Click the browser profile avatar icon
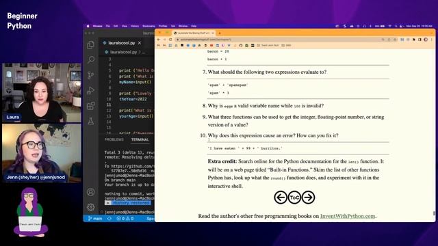Image resolution: width=438 pixels, height=246 pixels. pyautogui.click(x=426, y=40)
